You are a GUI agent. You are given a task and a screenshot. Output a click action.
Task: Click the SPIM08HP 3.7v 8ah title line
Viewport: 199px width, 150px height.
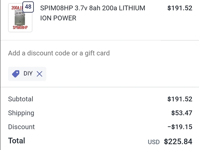[93, 8]
